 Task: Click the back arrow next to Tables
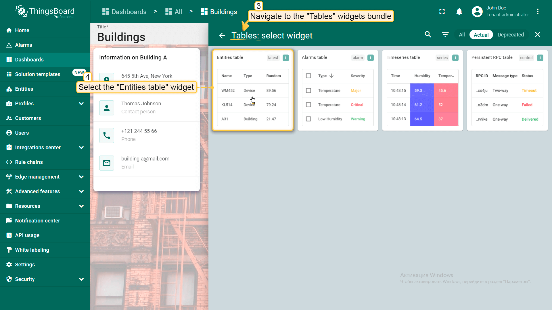pyautogui.click(x=222, y=36)
